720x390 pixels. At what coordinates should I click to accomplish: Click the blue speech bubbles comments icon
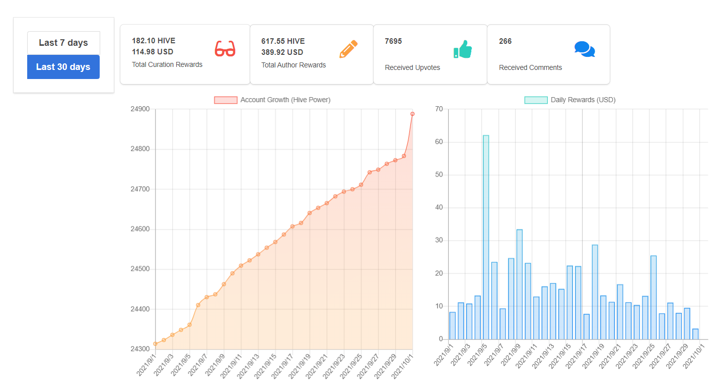point(585,49)
